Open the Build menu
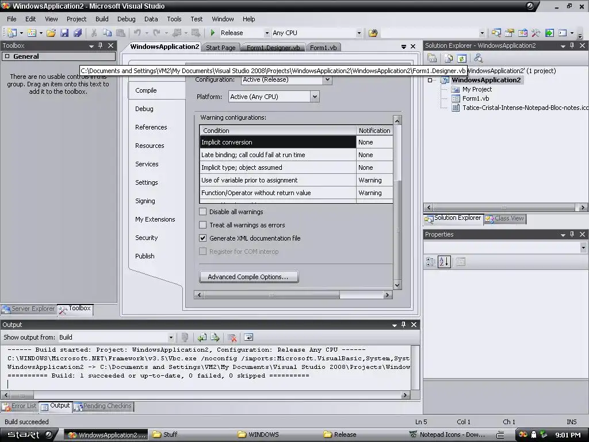Screen dimensions: 589x442 (x=102, y=19)
